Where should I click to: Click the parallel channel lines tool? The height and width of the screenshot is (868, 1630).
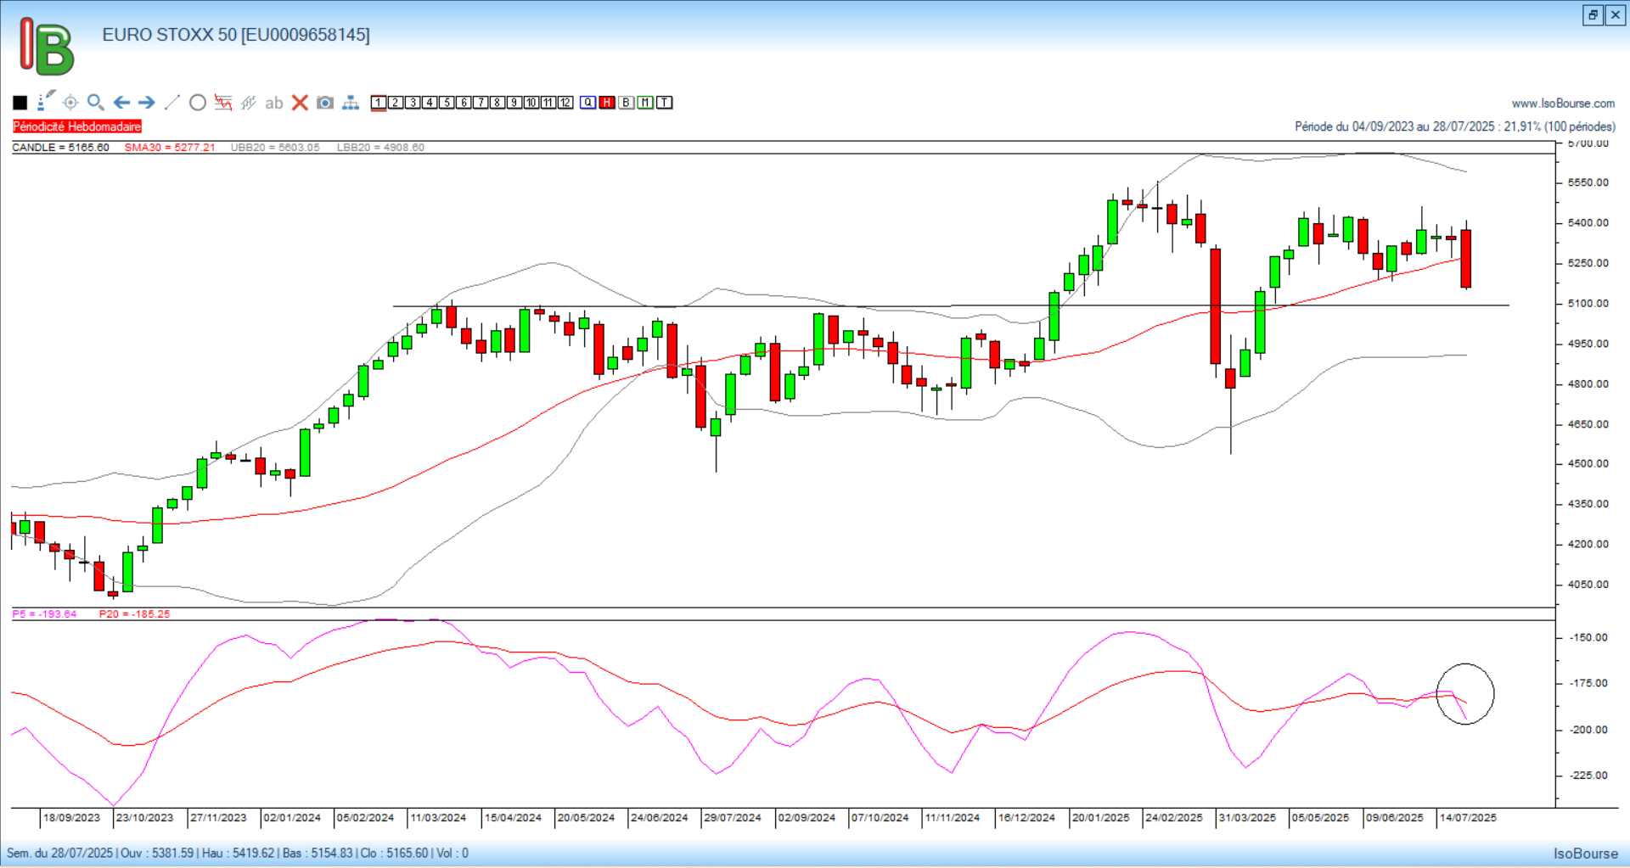point(249,103)
